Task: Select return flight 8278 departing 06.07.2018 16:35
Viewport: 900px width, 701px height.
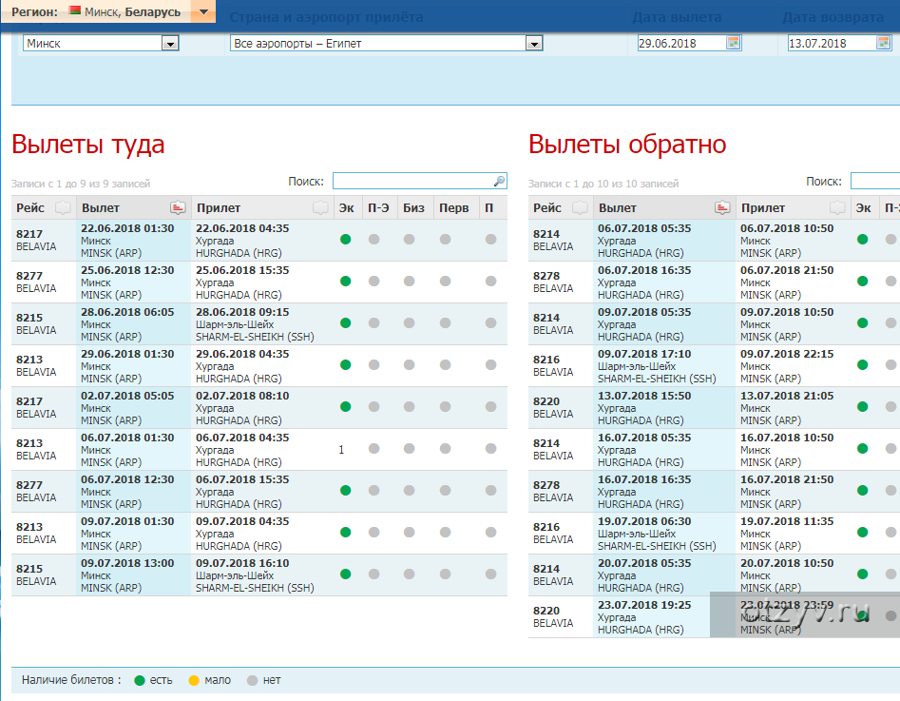Action: tap(714, 282)
